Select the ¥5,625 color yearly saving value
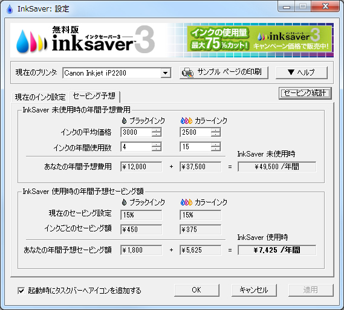The height and width of the screenshot is (310, 344). 201,250
